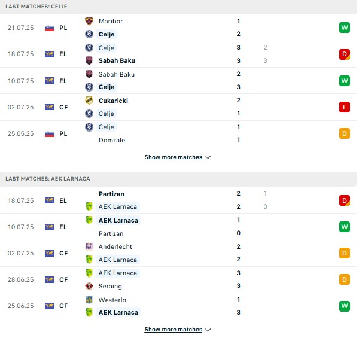Click the Sabah Baku crest on 18.07.25
Image resolution: width=359 pixels, height=338 pixels.
point(89,60)
